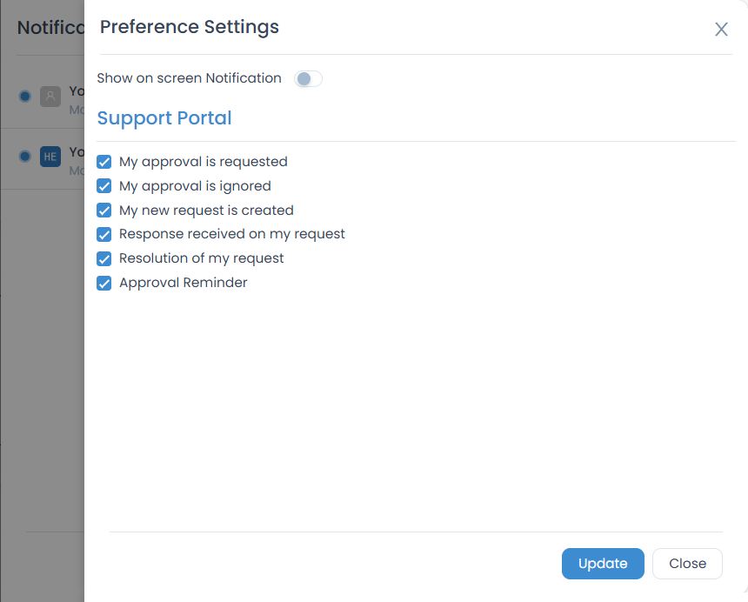Click the HE avatar icon
The image size is (748, 602).
pyautogui.click(x=50, y=157)
